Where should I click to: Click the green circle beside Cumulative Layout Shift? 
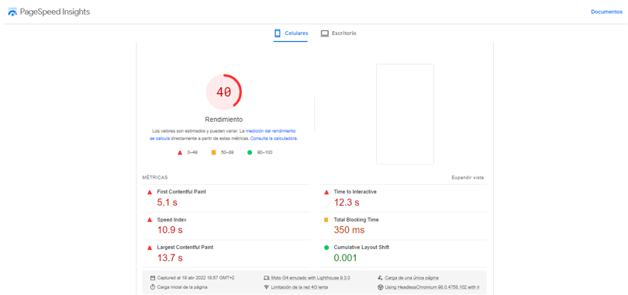tap(326, 248)
